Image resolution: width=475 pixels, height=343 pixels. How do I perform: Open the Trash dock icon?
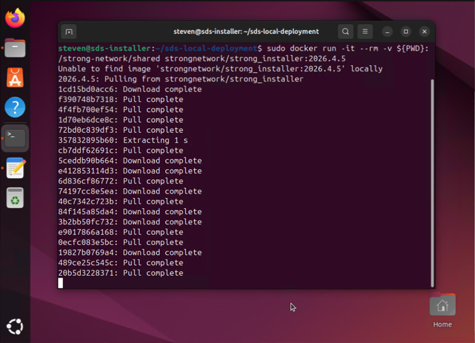[x=15, y=198]
